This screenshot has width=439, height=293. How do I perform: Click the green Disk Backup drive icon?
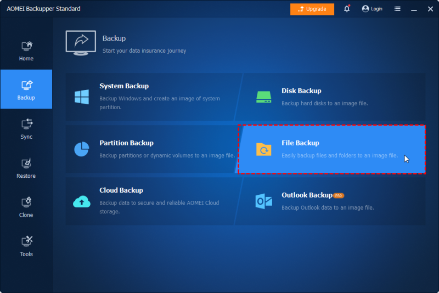(x=264, y=97)
